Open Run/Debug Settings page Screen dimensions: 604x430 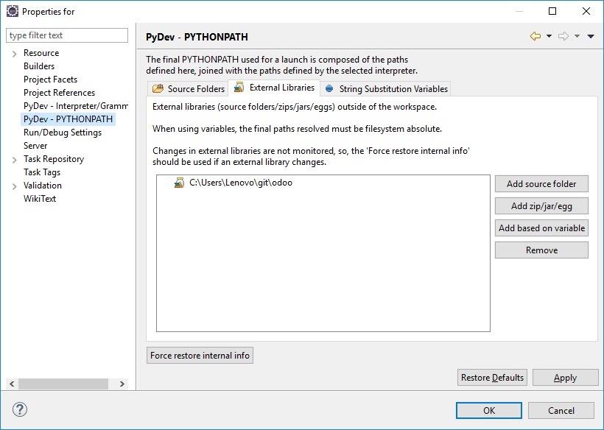coord(63,133)
